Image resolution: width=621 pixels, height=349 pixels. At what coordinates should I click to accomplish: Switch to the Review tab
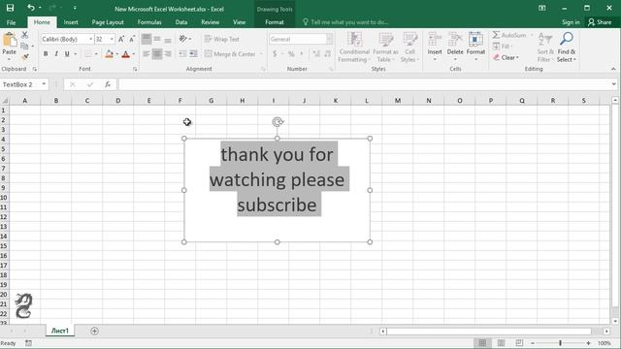tap(210, 22)
